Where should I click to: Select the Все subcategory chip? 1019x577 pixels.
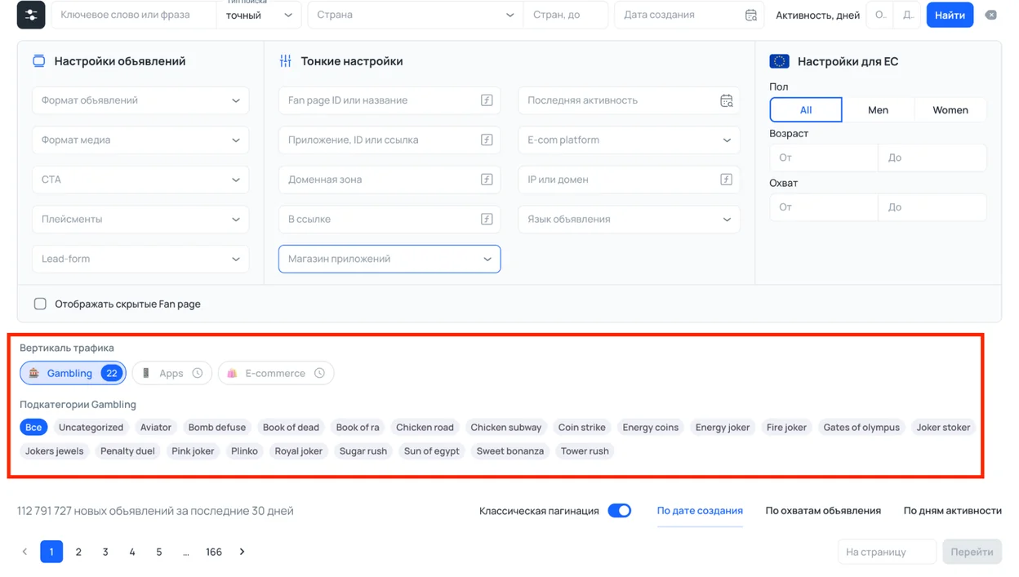tap(33, 427)
